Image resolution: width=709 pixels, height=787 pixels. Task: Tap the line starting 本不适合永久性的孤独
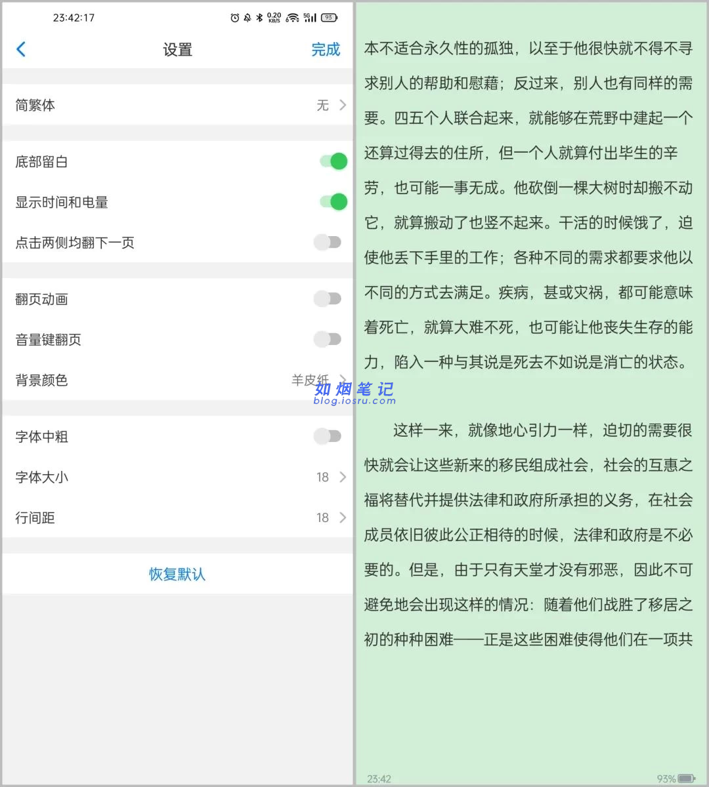[x=528, y=48]
